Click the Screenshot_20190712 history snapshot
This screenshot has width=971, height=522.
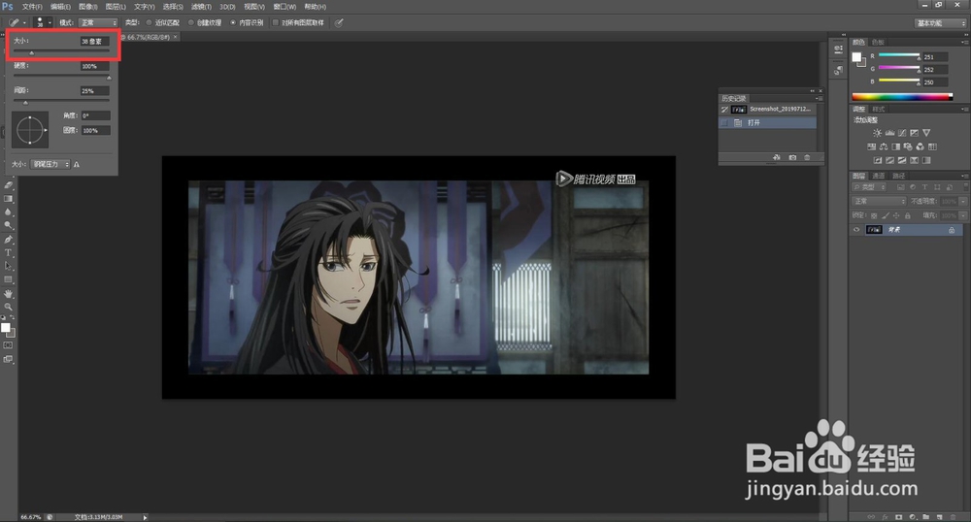click(768, 110)
